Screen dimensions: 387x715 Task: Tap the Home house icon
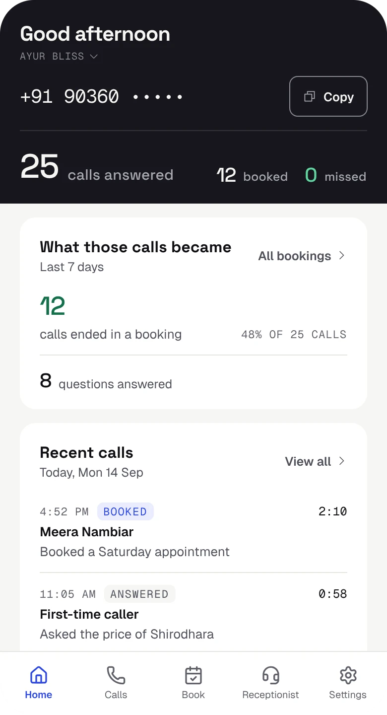(x=39, y=675)
